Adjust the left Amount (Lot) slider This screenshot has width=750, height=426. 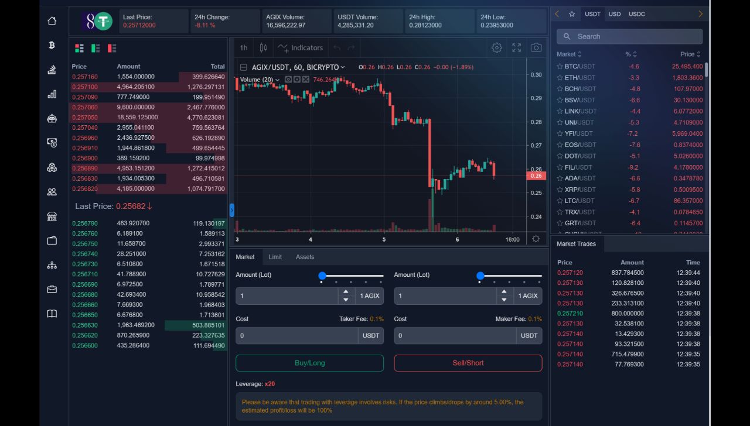(322, 276)
